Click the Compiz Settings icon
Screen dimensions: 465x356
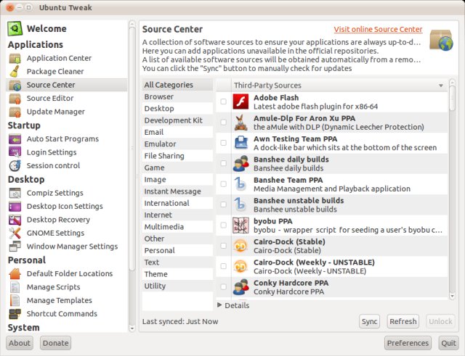click(x=15, y=193)
